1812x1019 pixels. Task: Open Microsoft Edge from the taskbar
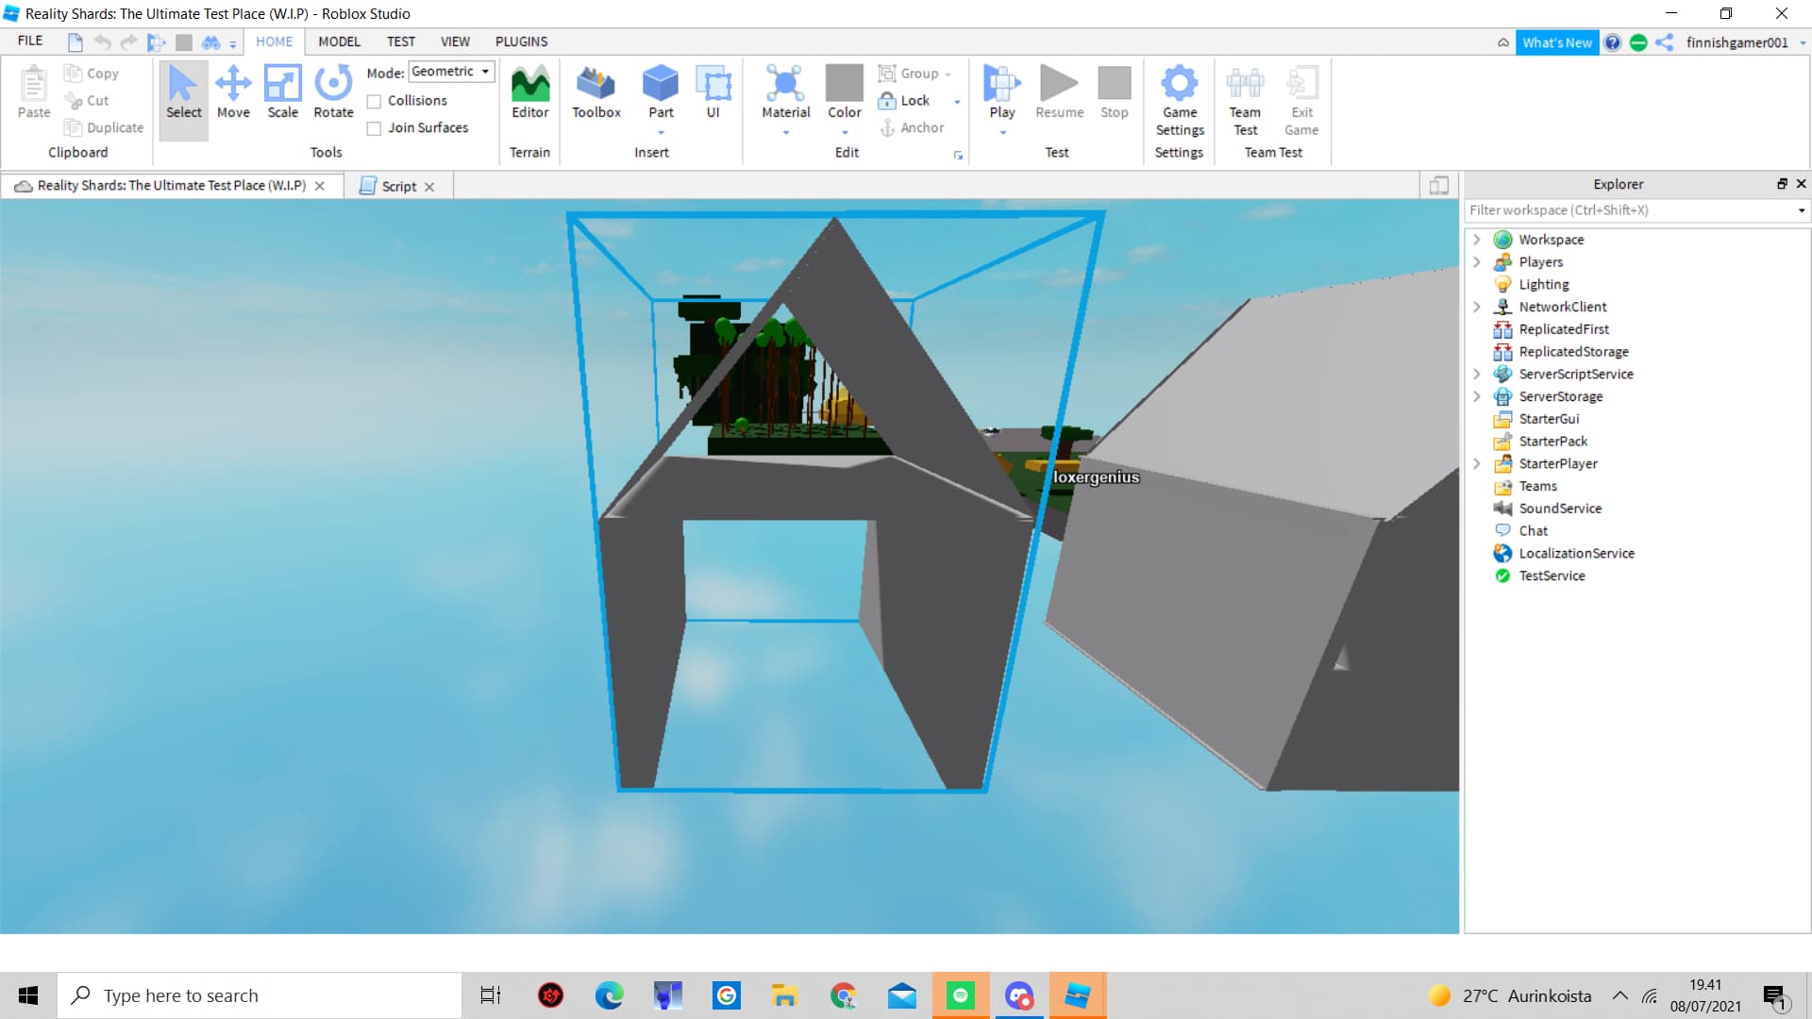pos(609,995)
